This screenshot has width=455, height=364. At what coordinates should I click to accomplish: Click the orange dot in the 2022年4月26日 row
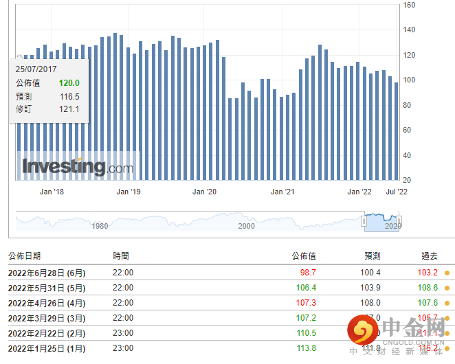[x=447, y=303]
